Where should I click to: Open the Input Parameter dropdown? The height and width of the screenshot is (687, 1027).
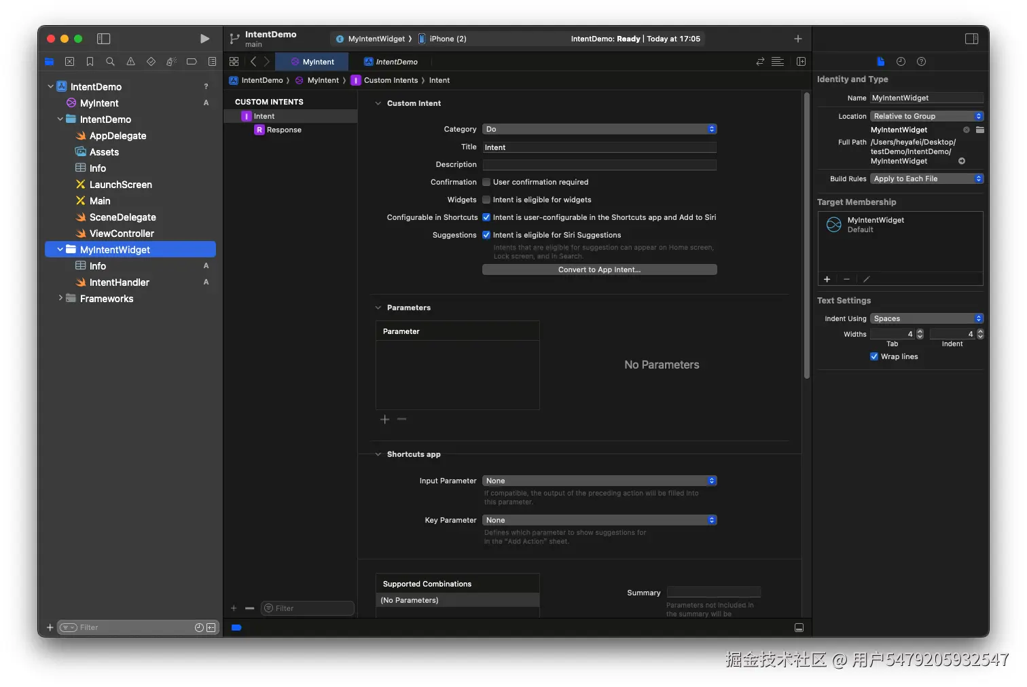[600, 481]
